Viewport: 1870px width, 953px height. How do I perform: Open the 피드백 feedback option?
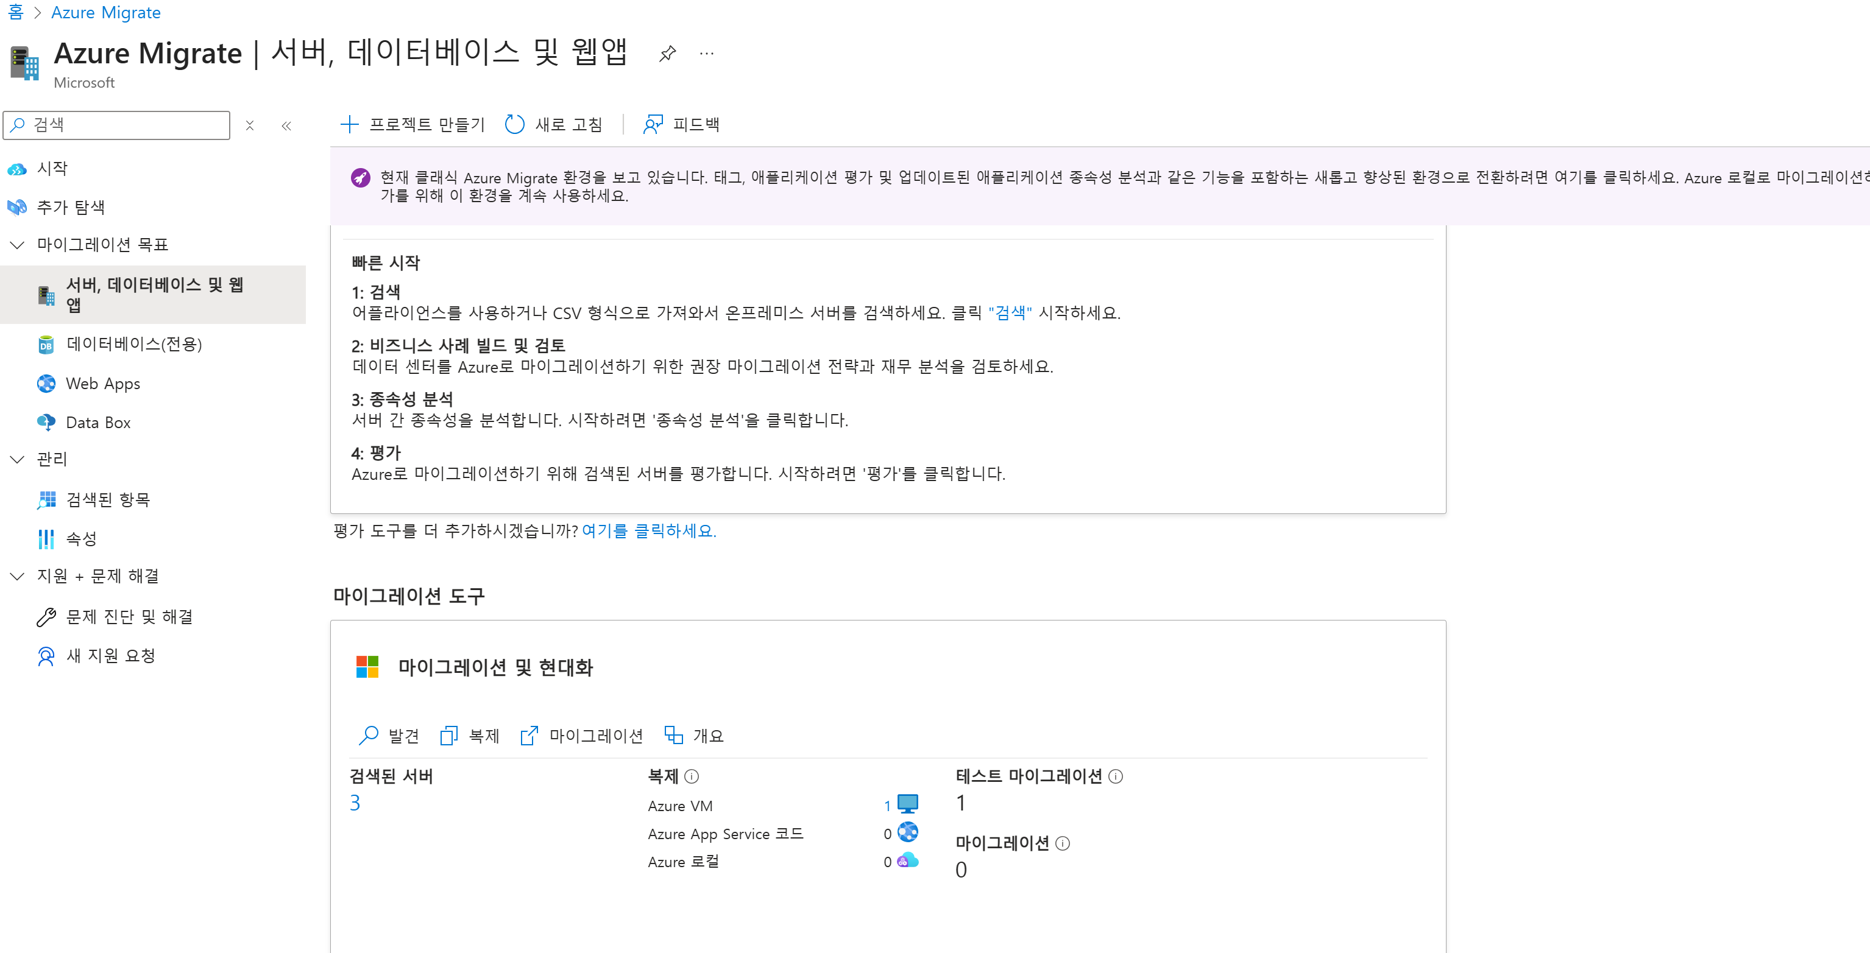[681, 125]
